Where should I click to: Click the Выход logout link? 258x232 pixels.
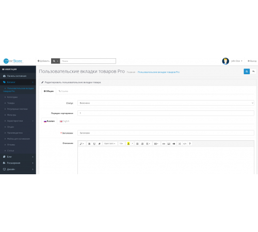coord(252,61)
